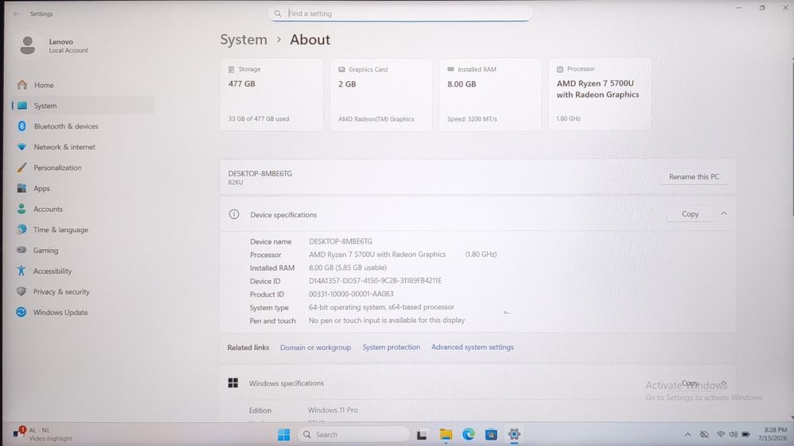The height and width of the screenshot is (446, 794).
Task: Click the System breadcrumb link
Action: [244, 40]
